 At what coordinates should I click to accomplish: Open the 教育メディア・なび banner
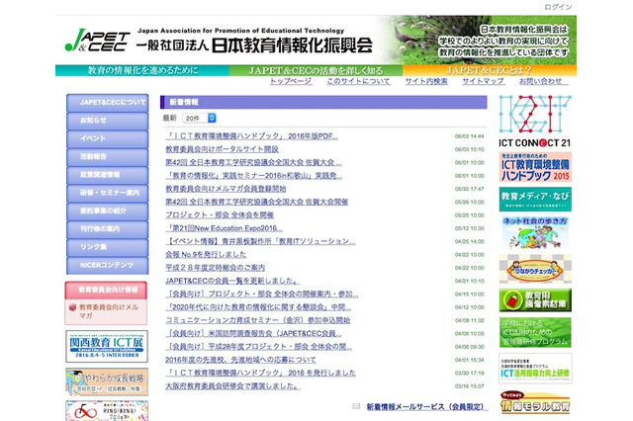(x=535, y=200)
